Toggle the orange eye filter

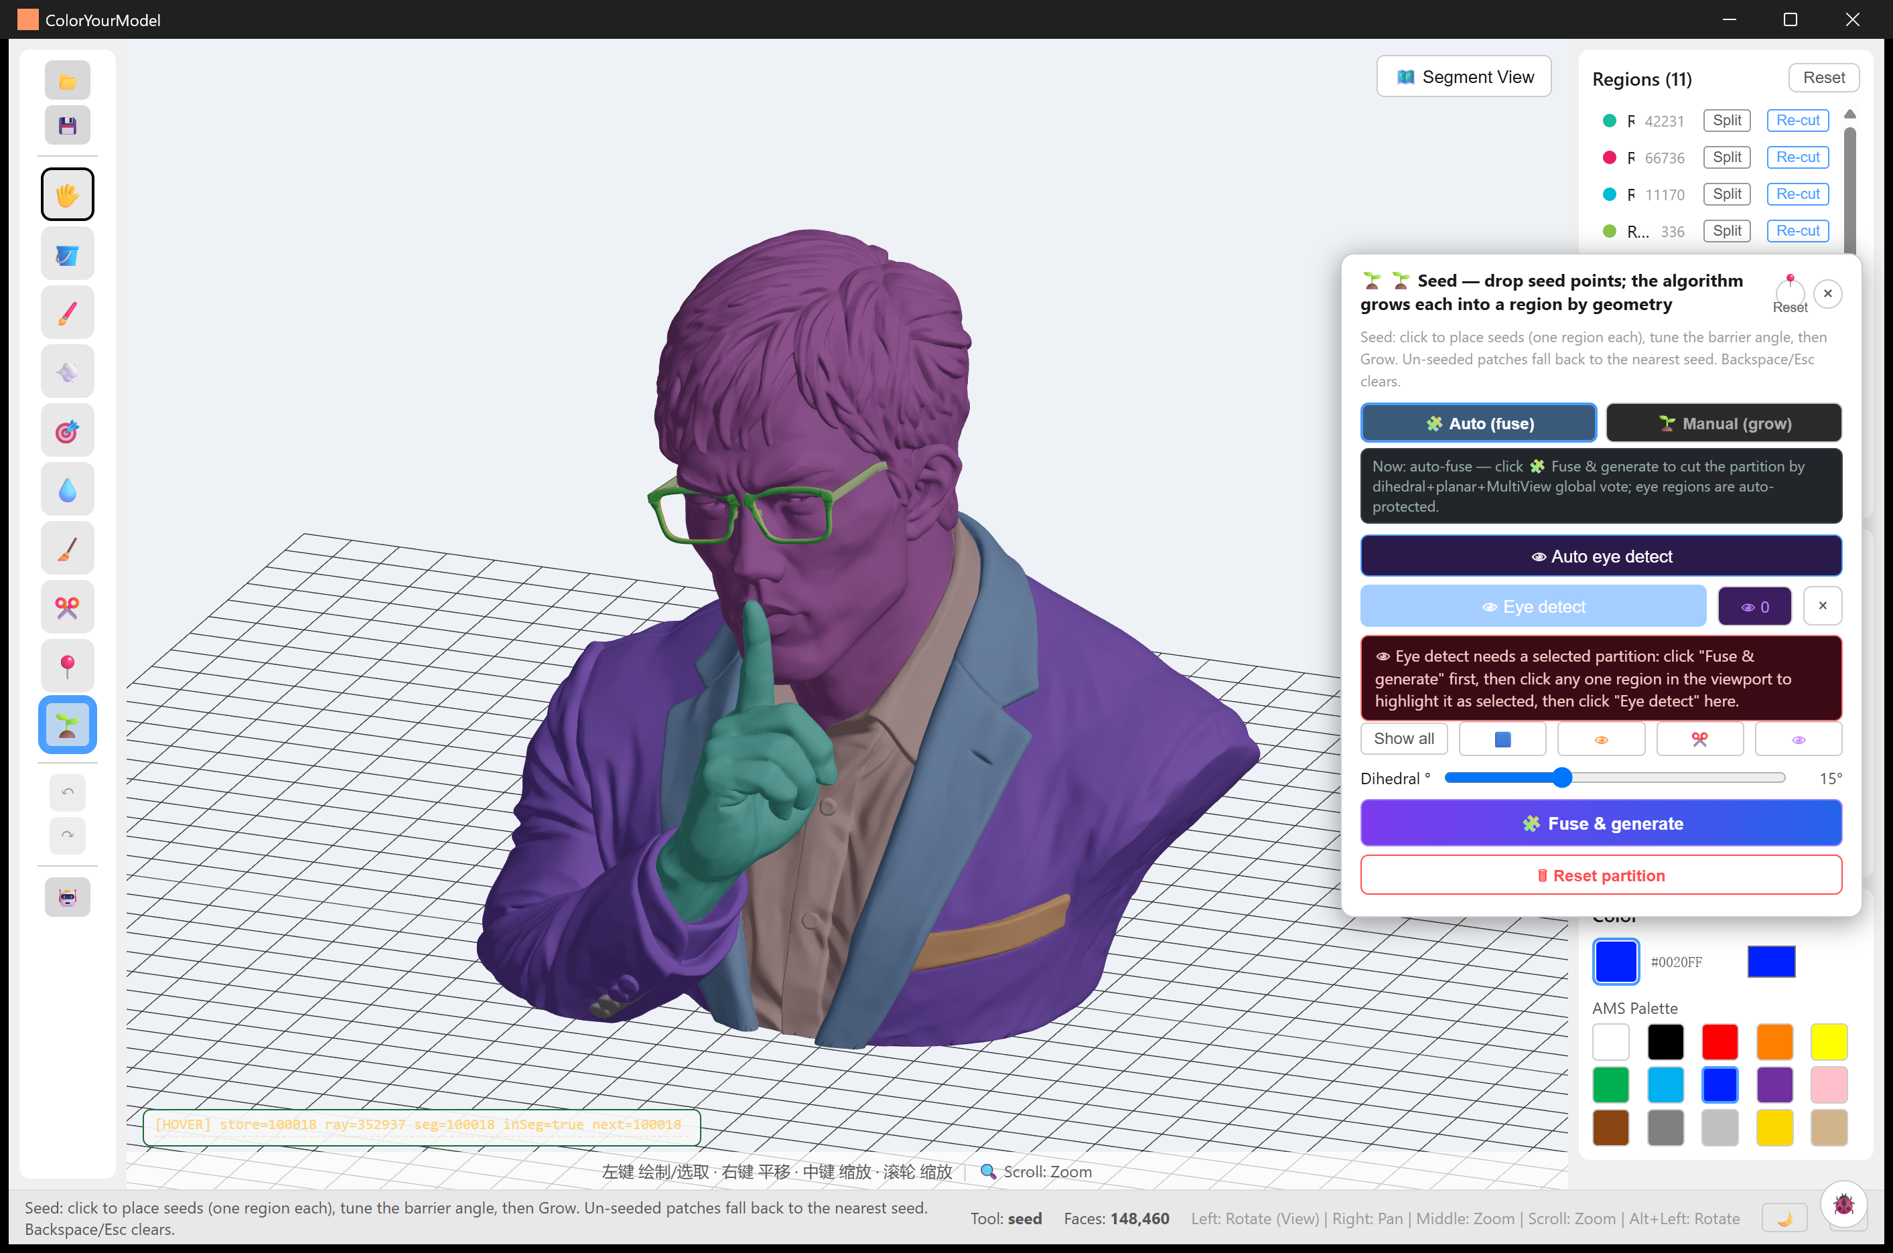1600,739
